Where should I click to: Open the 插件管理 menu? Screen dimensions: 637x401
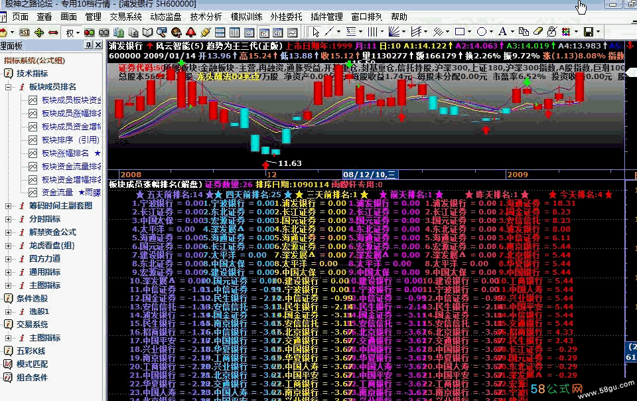click(x=326, y=17)
